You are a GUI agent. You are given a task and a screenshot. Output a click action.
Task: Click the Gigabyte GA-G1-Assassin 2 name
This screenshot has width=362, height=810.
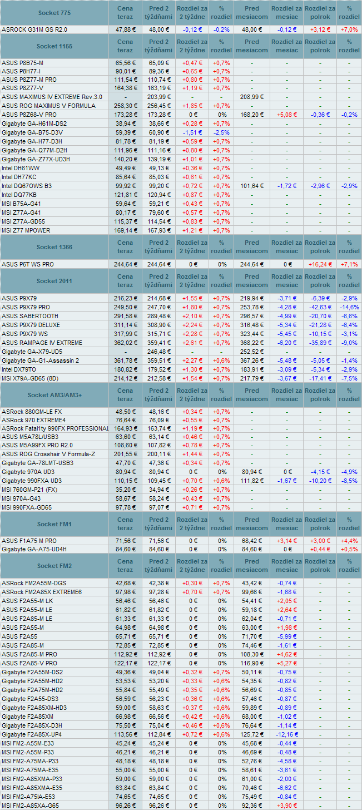click(x=41, y=360)
